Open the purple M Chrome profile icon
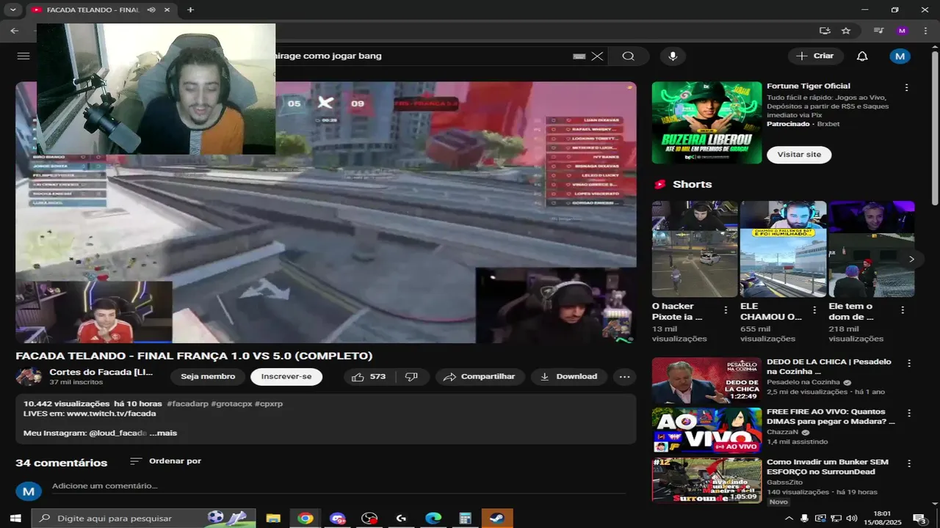Screen dimensions: 940x528 [x=903, y=31]
